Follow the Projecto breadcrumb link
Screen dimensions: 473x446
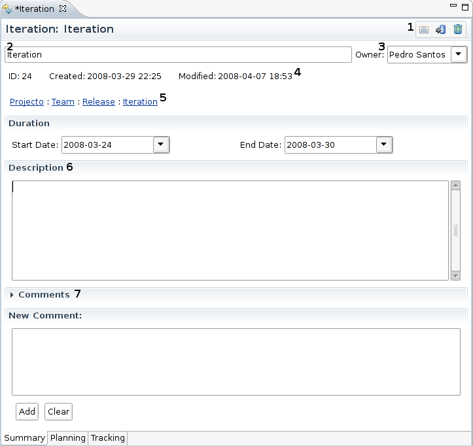(x=27, y=102)
